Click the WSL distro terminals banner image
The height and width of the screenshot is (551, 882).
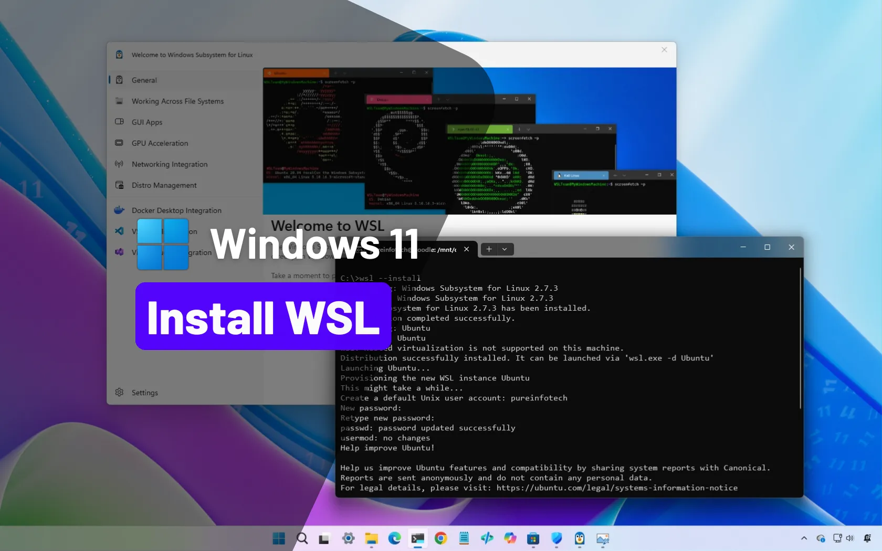click(x=469, y=141)
